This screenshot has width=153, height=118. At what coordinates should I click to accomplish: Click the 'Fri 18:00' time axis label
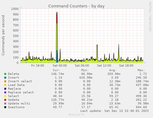pos(38,66)
